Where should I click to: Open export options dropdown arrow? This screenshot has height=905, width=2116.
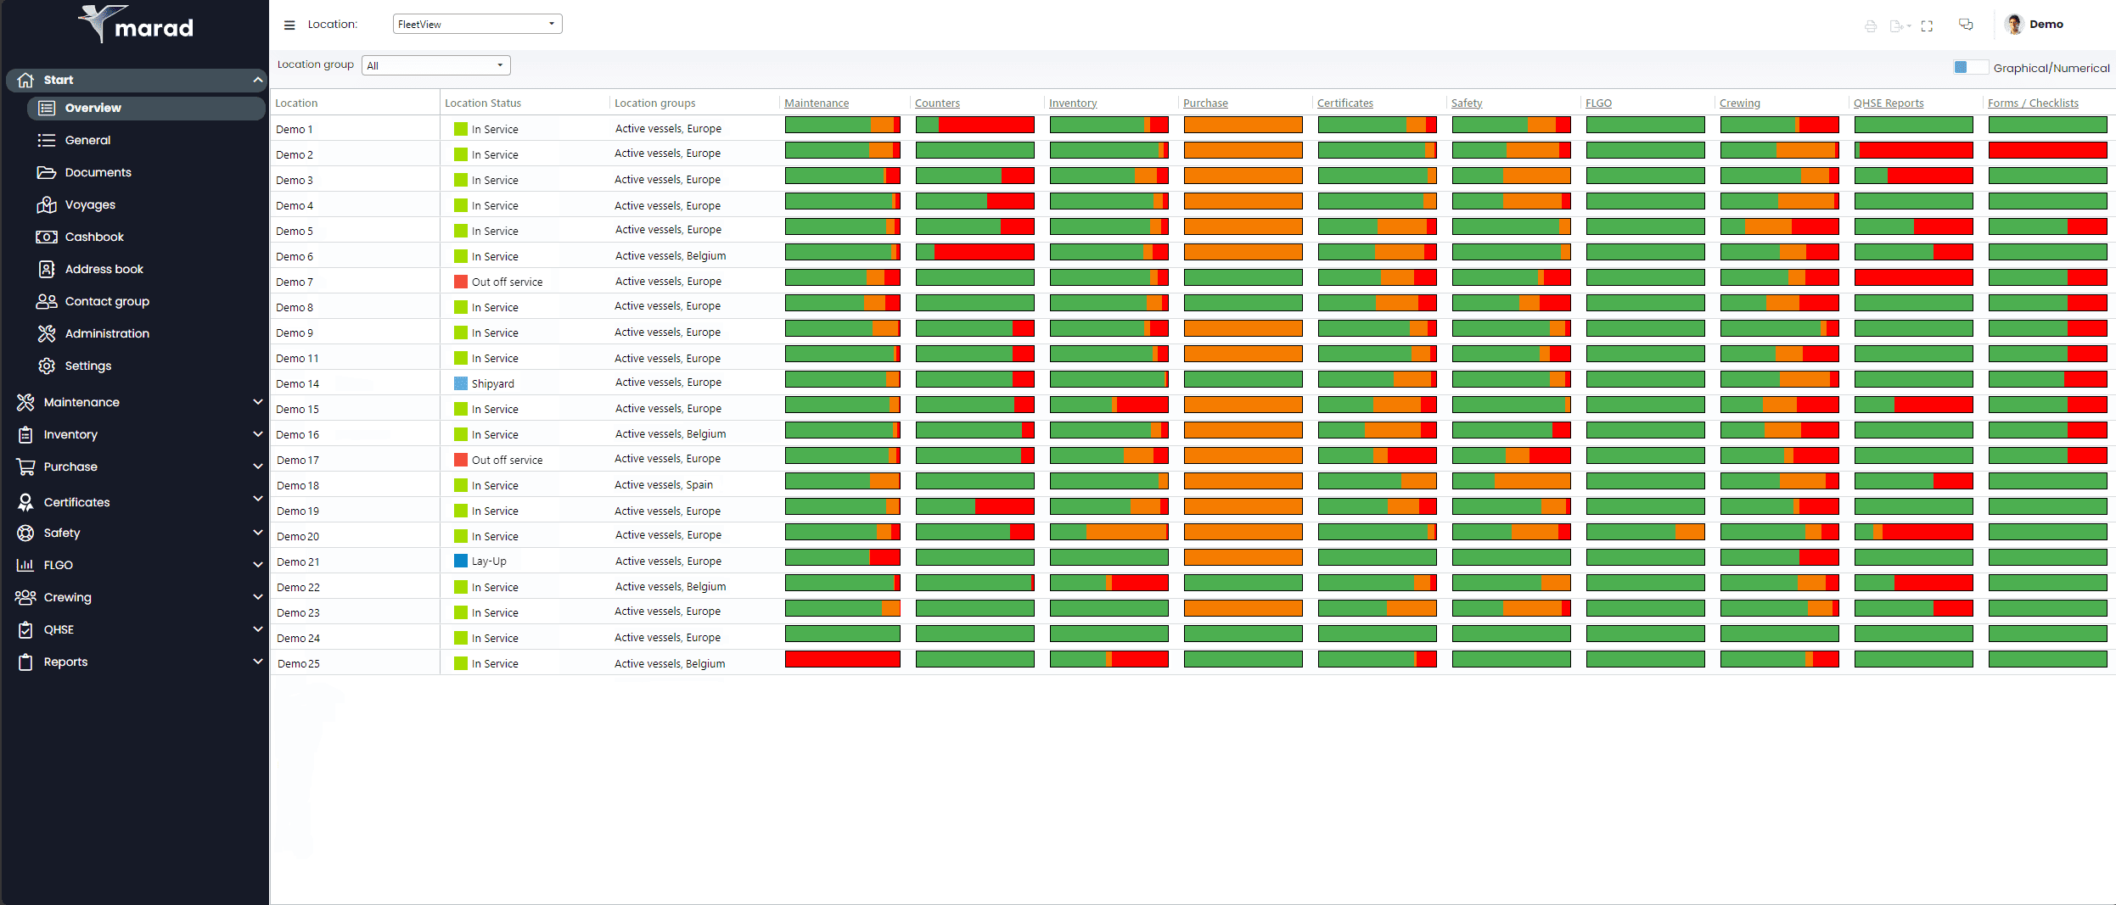pos(1909,26)
